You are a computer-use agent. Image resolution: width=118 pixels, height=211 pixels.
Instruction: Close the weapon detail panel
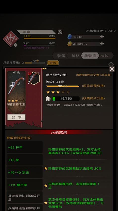[112, 69]
